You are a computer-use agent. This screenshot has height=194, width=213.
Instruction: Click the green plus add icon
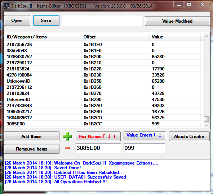(x=67, y=136)
